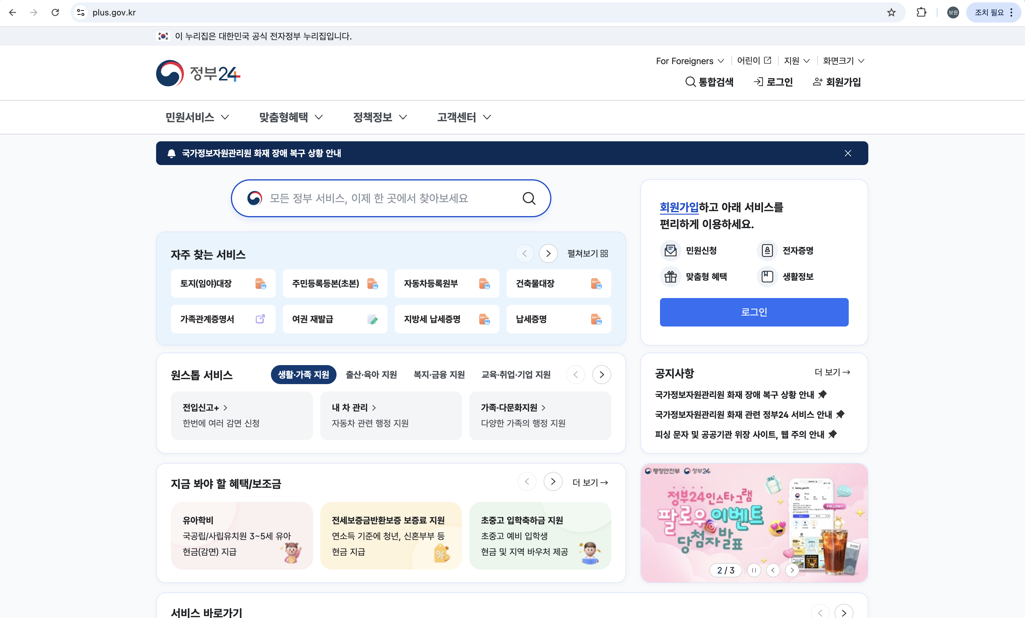Viewport: 1025px width, 618px height.
Task: Click the 통합검색 search icon in header
Action: click(x=690, y=82)
